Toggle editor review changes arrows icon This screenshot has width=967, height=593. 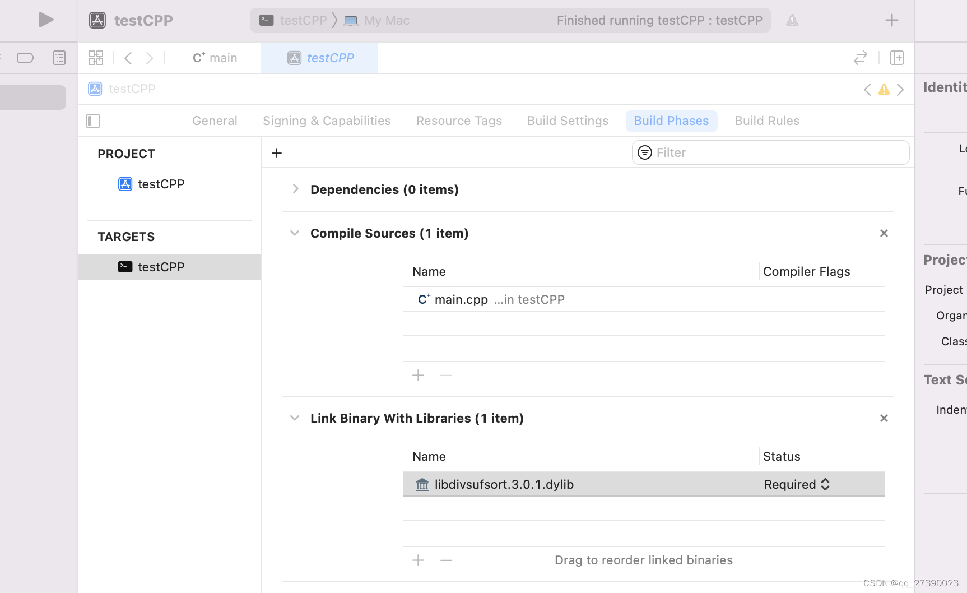point(860,58)
